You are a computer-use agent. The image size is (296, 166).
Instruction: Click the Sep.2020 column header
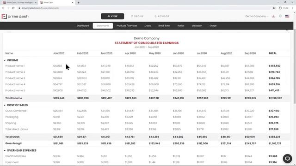pyautogui.click(x=250, y=53)
